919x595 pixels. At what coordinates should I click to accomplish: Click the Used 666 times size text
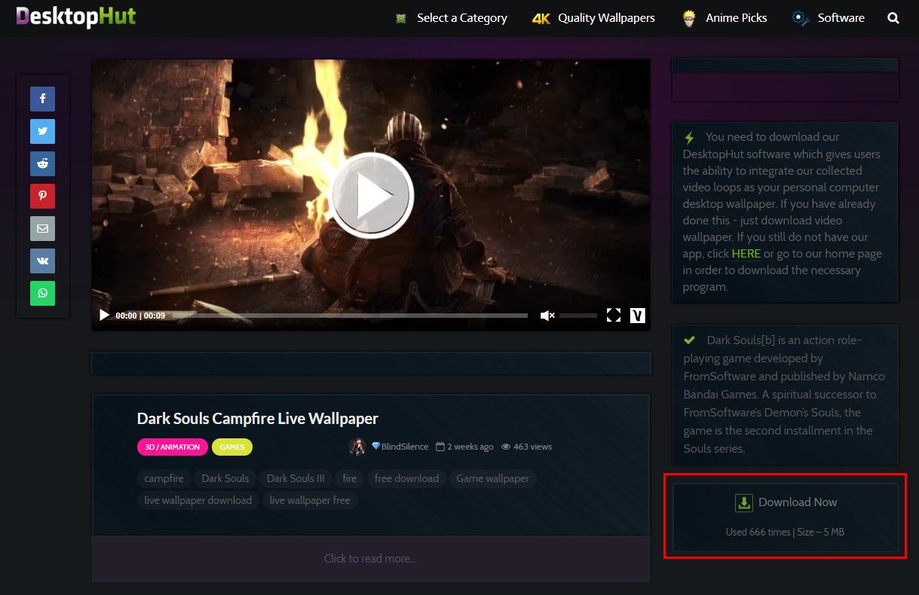[x=785, y=532]
